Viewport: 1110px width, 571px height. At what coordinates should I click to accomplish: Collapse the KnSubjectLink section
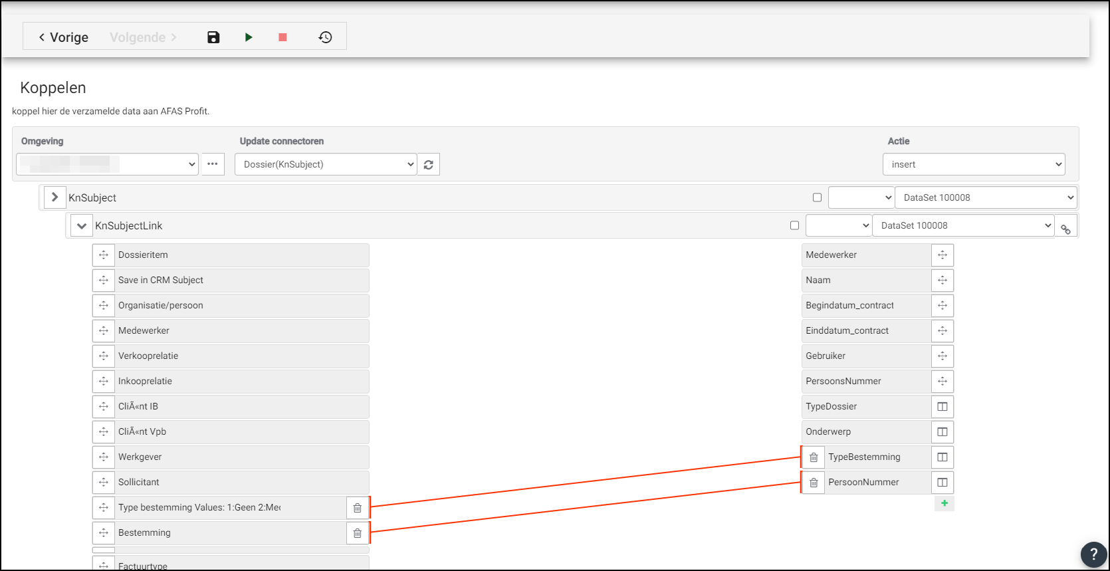[81, 226]
